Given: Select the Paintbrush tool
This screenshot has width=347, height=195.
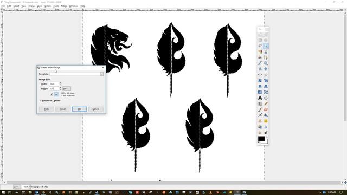Looking at the screenshot, I should (260, 109).
